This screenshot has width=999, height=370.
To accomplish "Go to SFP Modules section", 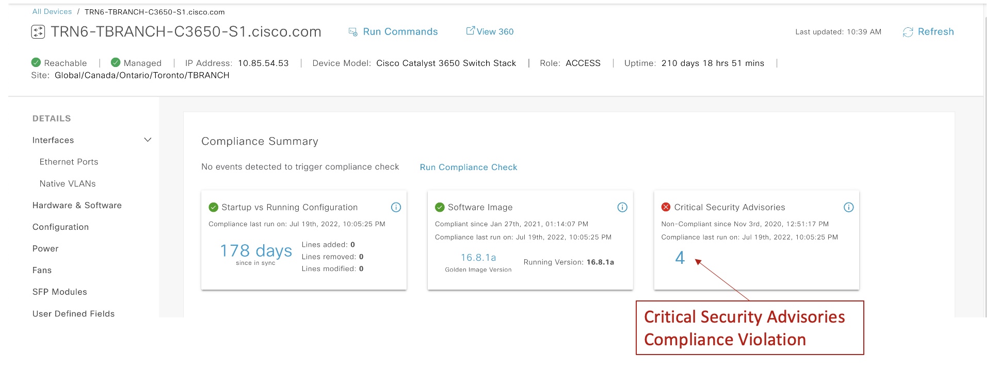I will 59,292.
